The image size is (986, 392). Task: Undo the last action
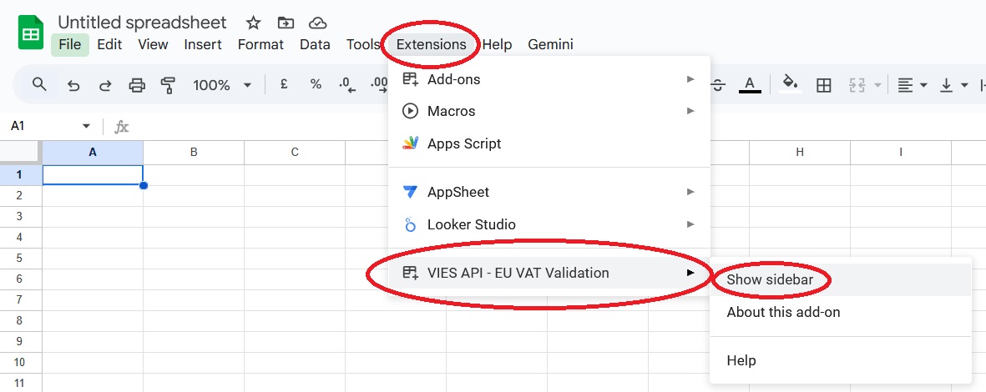point(73,85)
